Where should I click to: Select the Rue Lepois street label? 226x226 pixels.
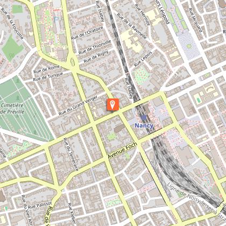pos(143,59)
